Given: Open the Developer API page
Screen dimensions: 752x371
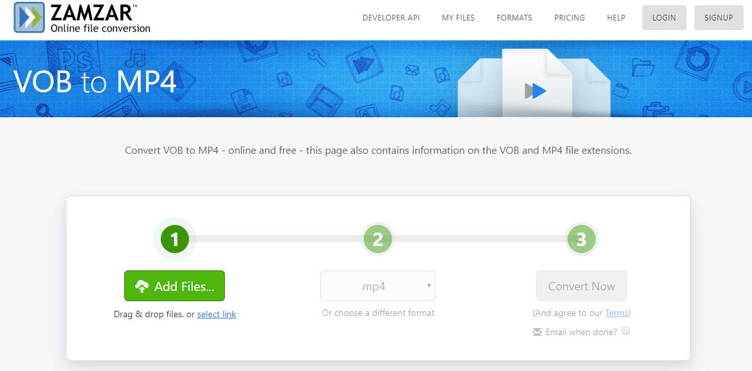Looking at the screenshot, I should click(x=391, y=18).
